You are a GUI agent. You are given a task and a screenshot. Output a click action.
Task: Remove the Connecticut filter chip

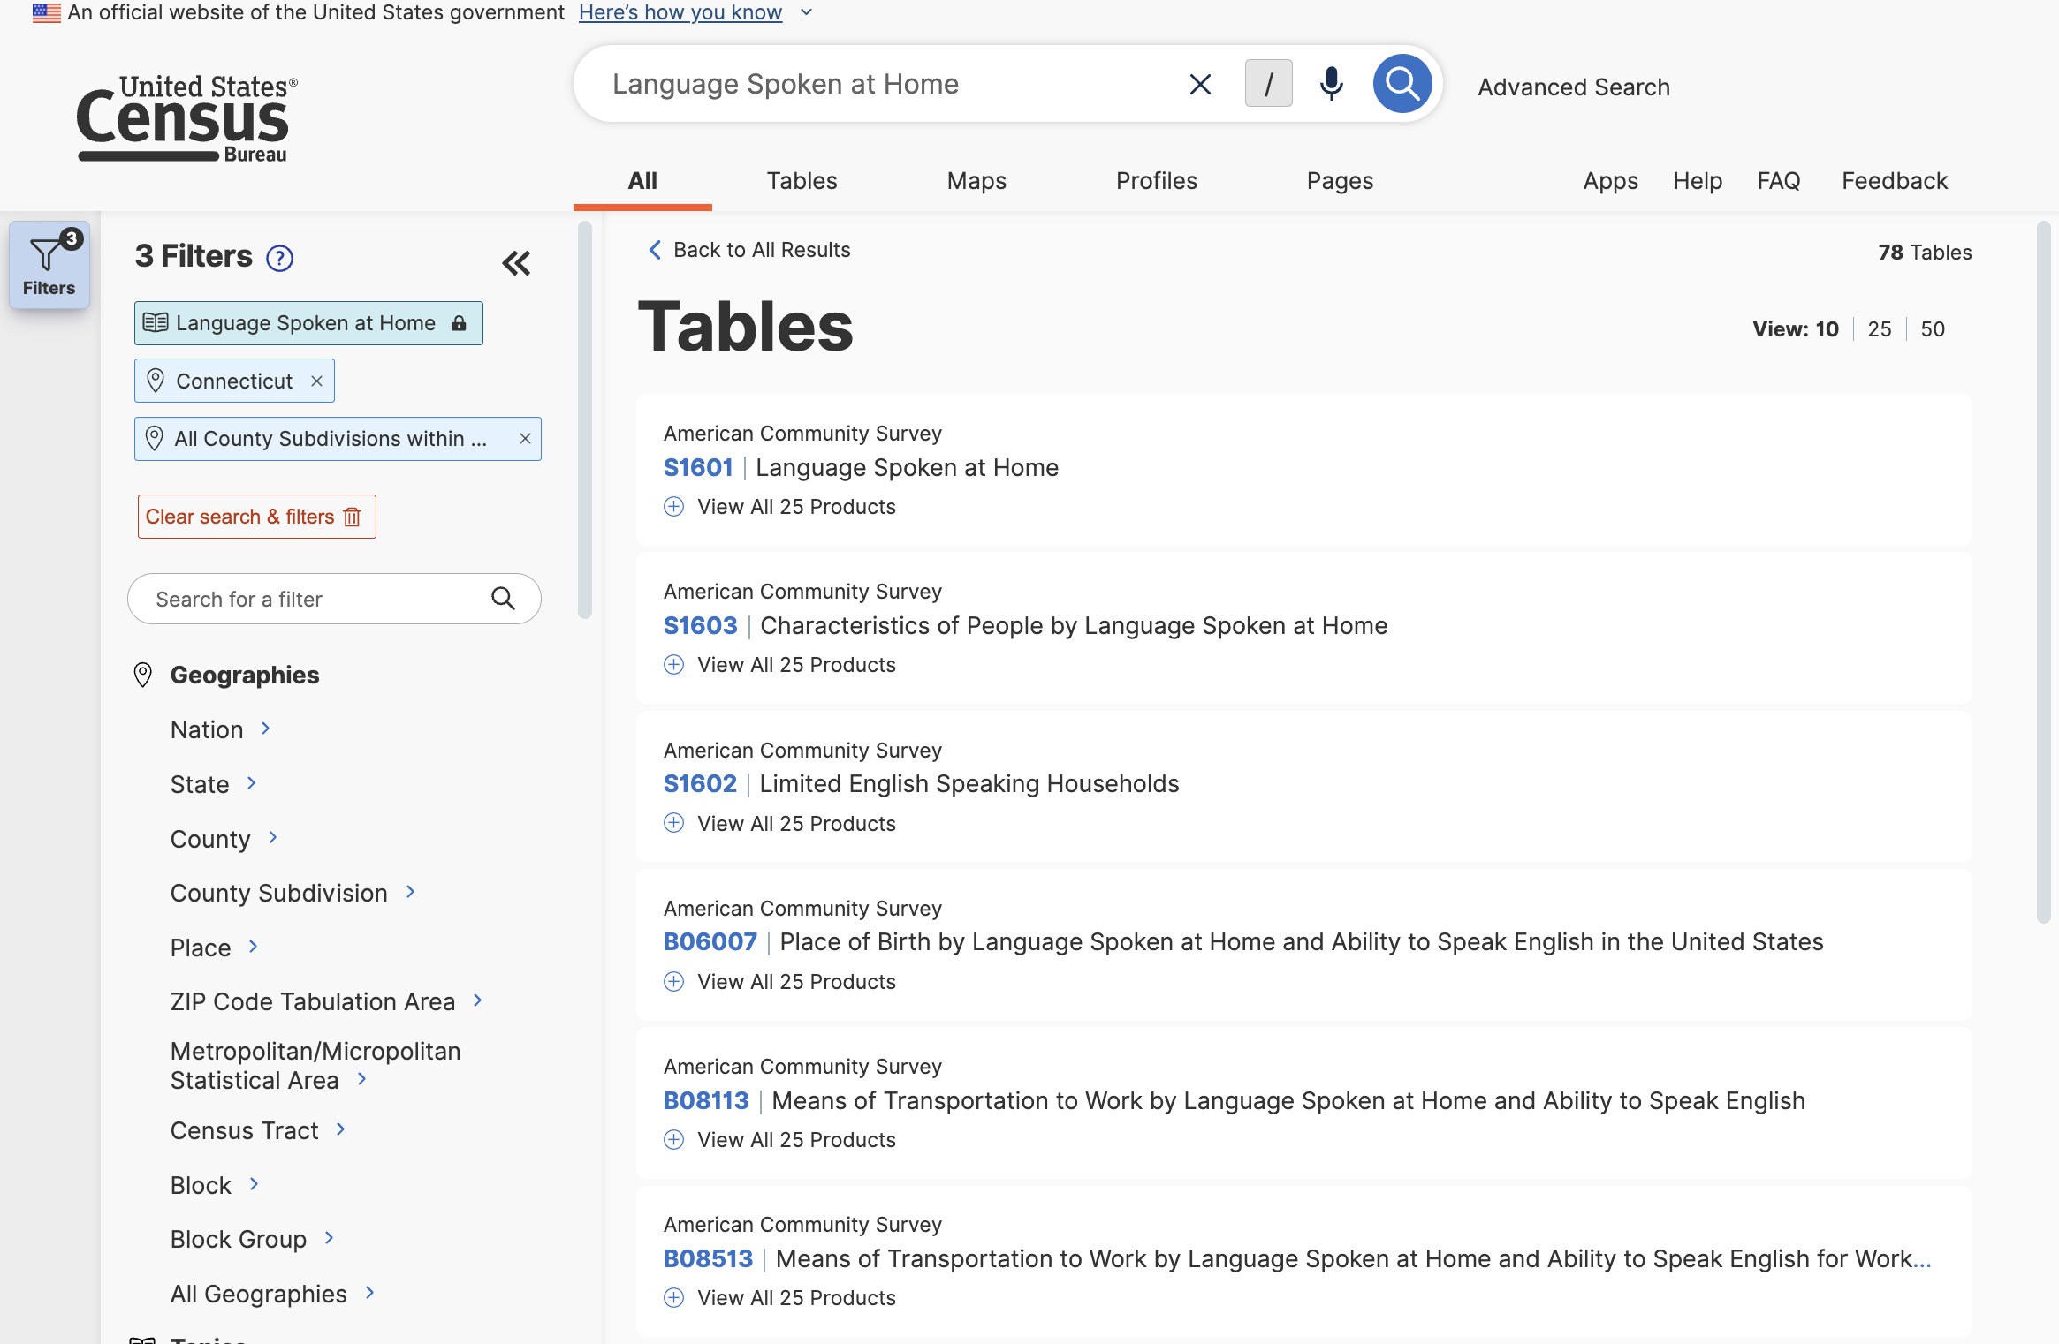pyautogui.click(x=316, y=381)
